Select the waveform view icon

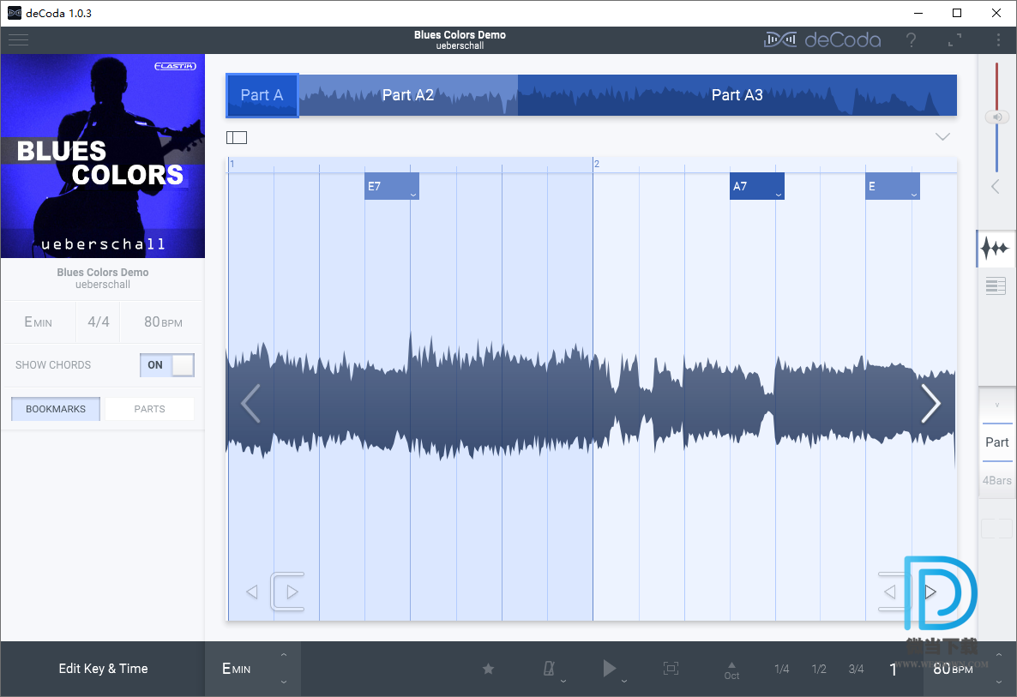coord(996,249)
